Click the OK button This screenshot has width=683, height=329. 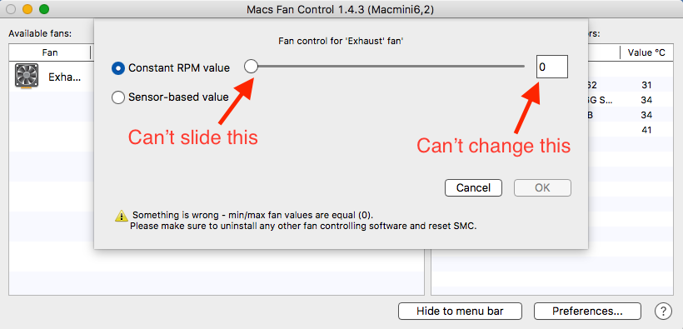pyautogui.click(x=542, y=187)
